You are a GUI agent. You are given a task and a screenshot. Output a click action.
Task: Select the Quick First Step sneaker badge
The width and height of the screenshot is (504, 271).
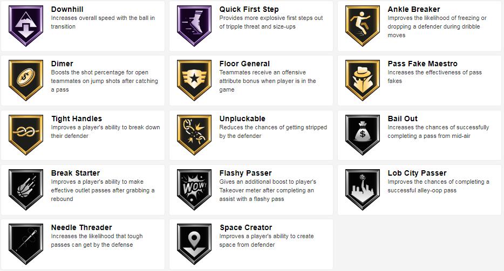pyautogui.click(x=194, y=26)
